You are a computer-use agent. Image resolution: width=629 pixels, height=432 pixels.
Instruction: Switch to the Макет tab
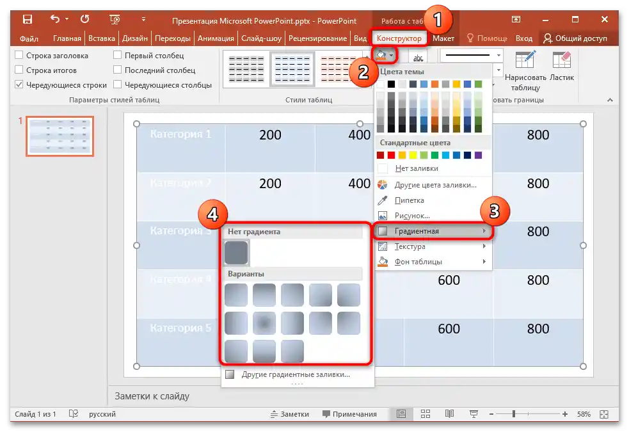click(443, 38)
